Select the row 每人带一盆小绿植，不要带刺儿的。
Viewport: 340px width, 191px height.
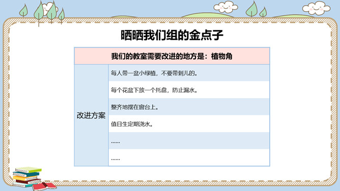189,73
